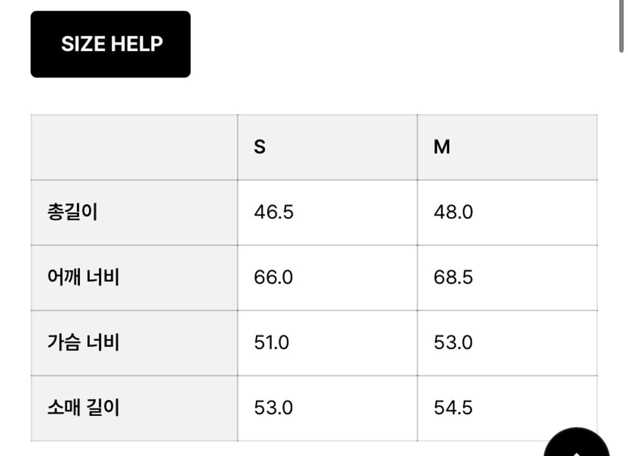
Task: Click the empty table corner cell
Action: (x=134, y=146)
